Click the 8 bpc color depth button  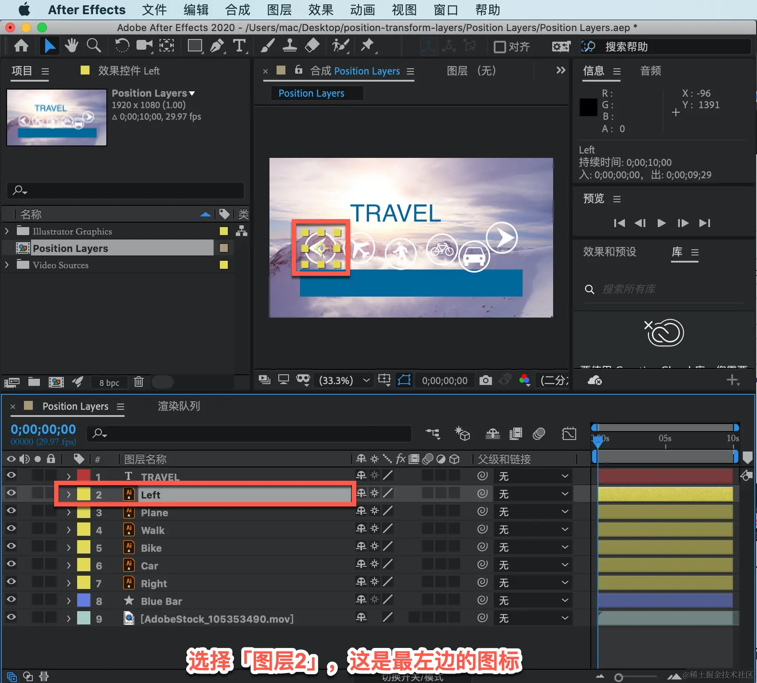(109, 382)
